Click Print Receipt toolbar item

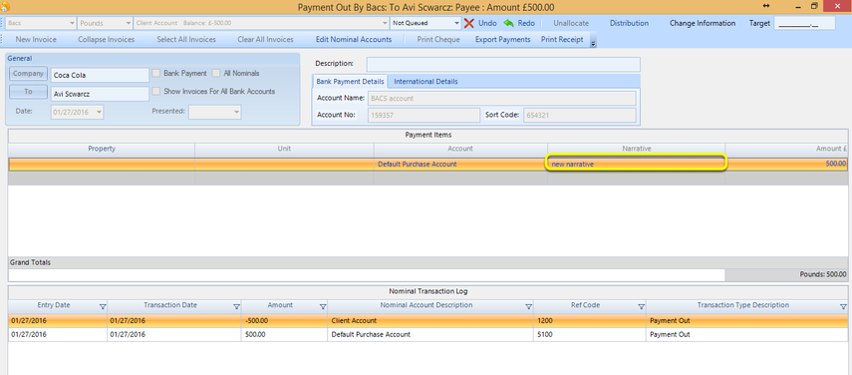click(x=562, y=40)
